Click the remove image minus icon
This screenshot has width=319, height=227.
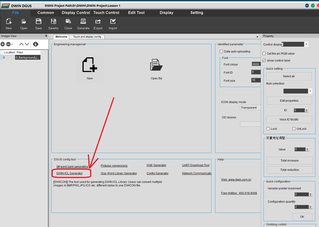pyautogui.click(x=8, y=44)
